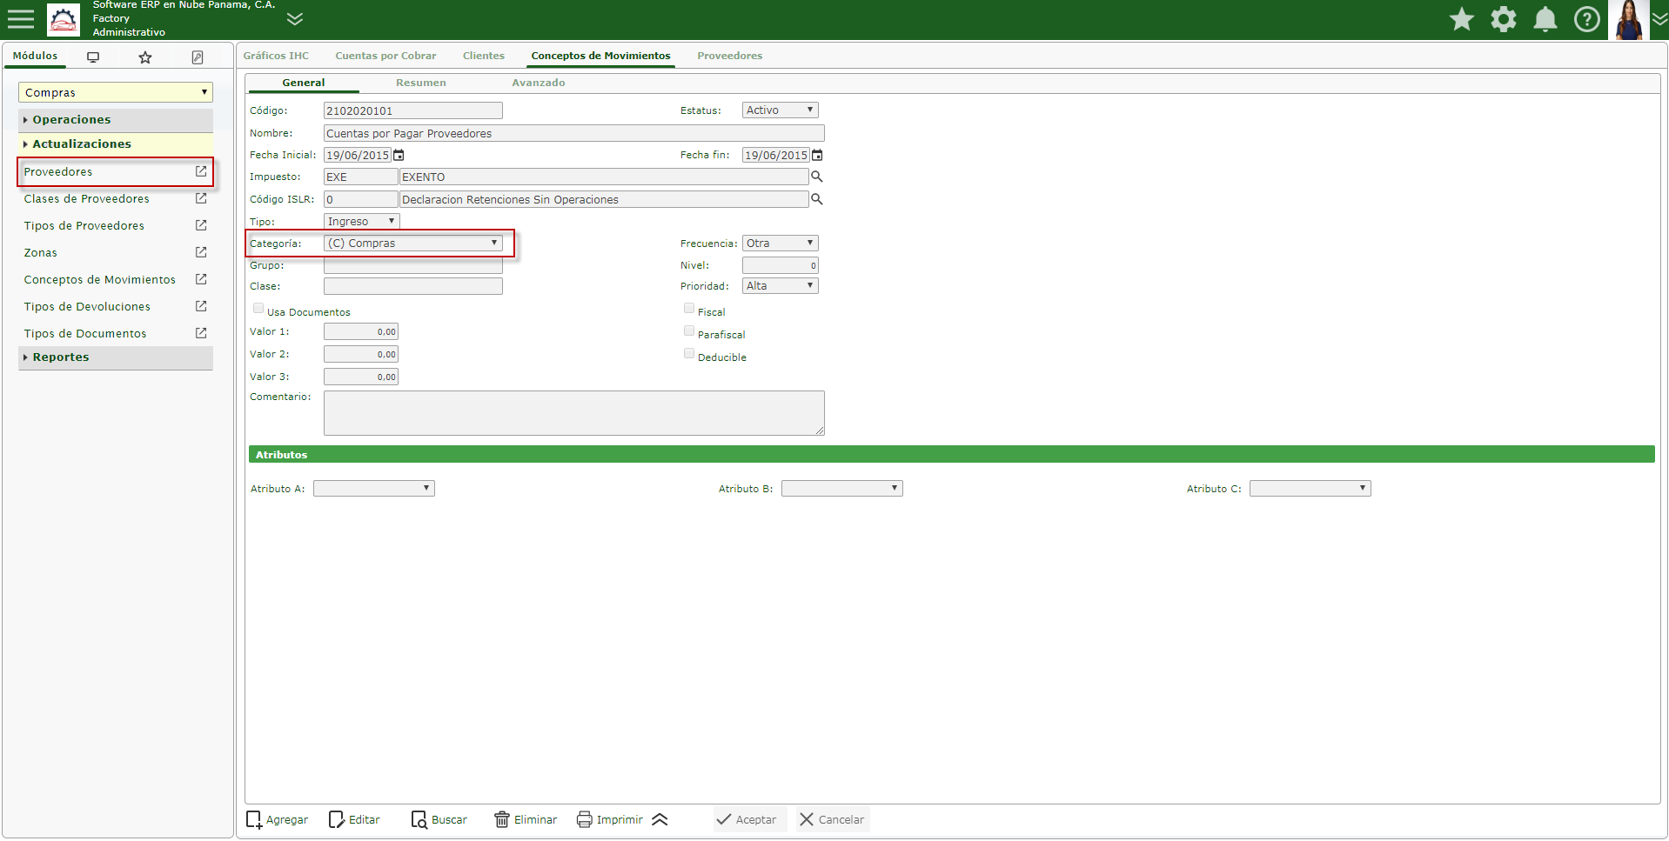Image resolution: width=1669 pixels, height=841 pixels.
Task: Open settings gear icon
Action: click(x=1503, y=19)
